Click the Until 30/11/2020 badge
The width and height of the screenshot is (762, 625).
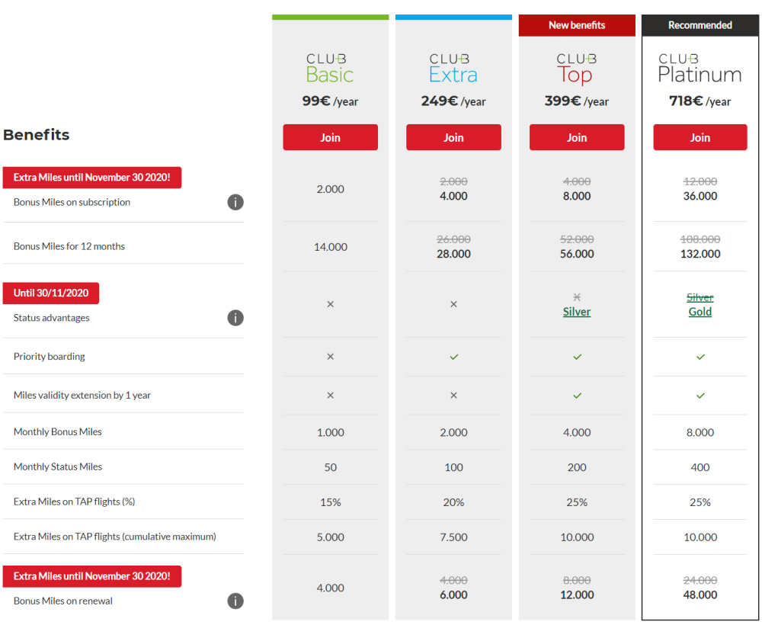(51, 293)
